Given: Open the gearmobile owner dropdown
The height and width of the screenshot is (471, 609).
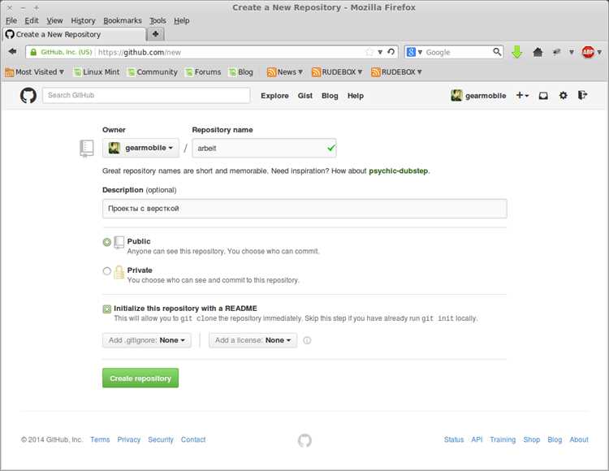Looking at the screenshot, I should click(140, 148).
